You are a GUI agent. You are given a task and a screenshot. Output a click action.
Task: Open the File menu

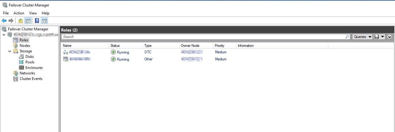pos(6,13)
